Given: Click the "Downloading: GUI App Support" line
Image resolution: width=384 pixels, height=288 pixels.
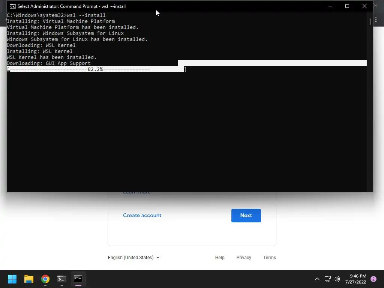Looking at the screenshot, I should (49, 63).
